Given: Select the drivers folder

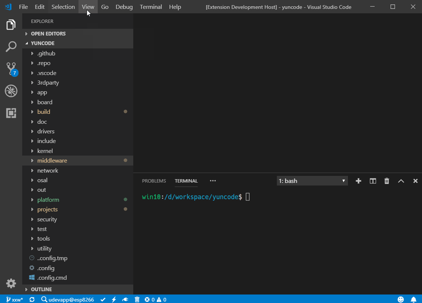Looking at the screenshot, I should coord(77,131).
